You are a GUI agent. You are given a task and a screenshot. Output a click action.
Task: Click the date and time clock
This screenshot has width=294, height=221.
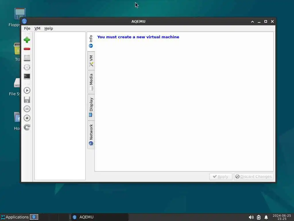point(282,217)
